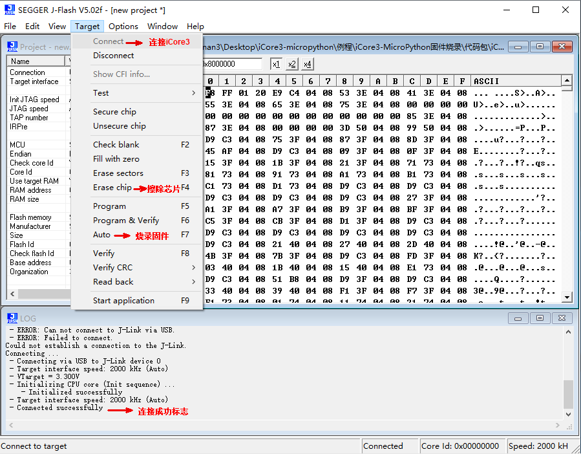Viewport: 581px width, 454px height.
Task: Choose Erase chip from Target menu
Action: pos(112,188)
